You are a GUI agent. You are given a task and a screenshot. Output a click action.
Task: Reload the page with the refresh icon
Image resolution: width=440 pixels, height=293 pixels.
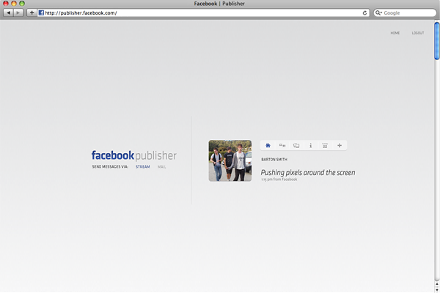click(364, 13)
